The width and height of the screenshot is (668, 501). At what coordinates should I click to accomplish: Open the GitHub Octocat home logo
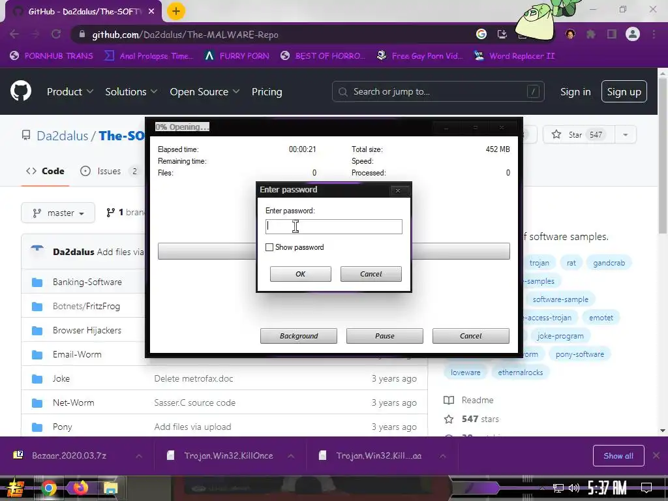(x=21, y=91)
